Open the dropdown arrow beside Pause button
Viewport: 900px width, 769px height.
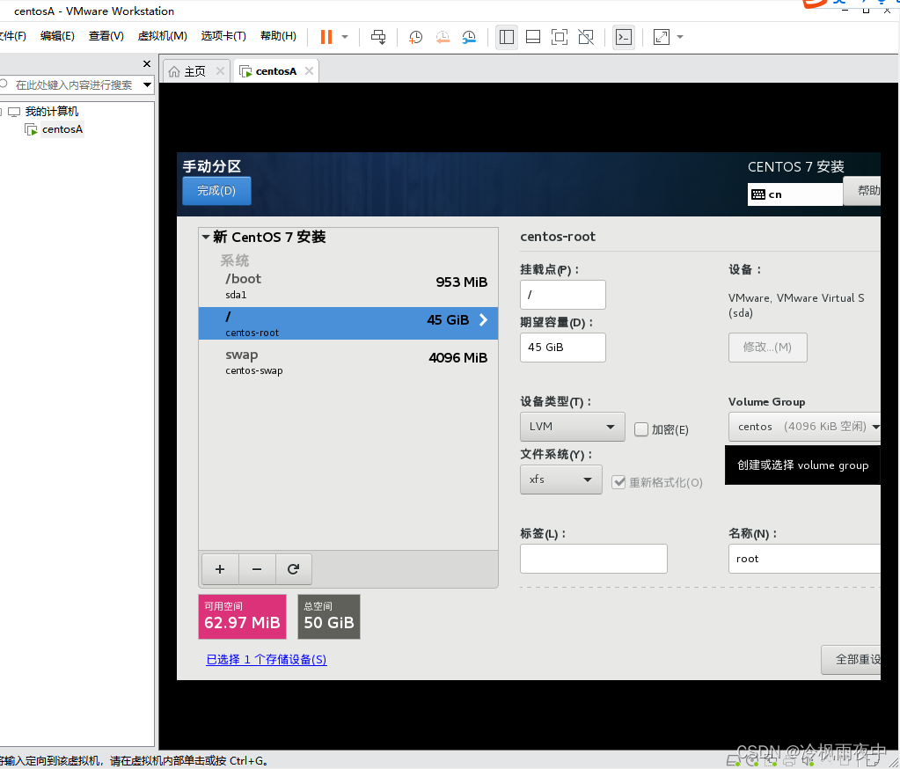click(344, 37)
